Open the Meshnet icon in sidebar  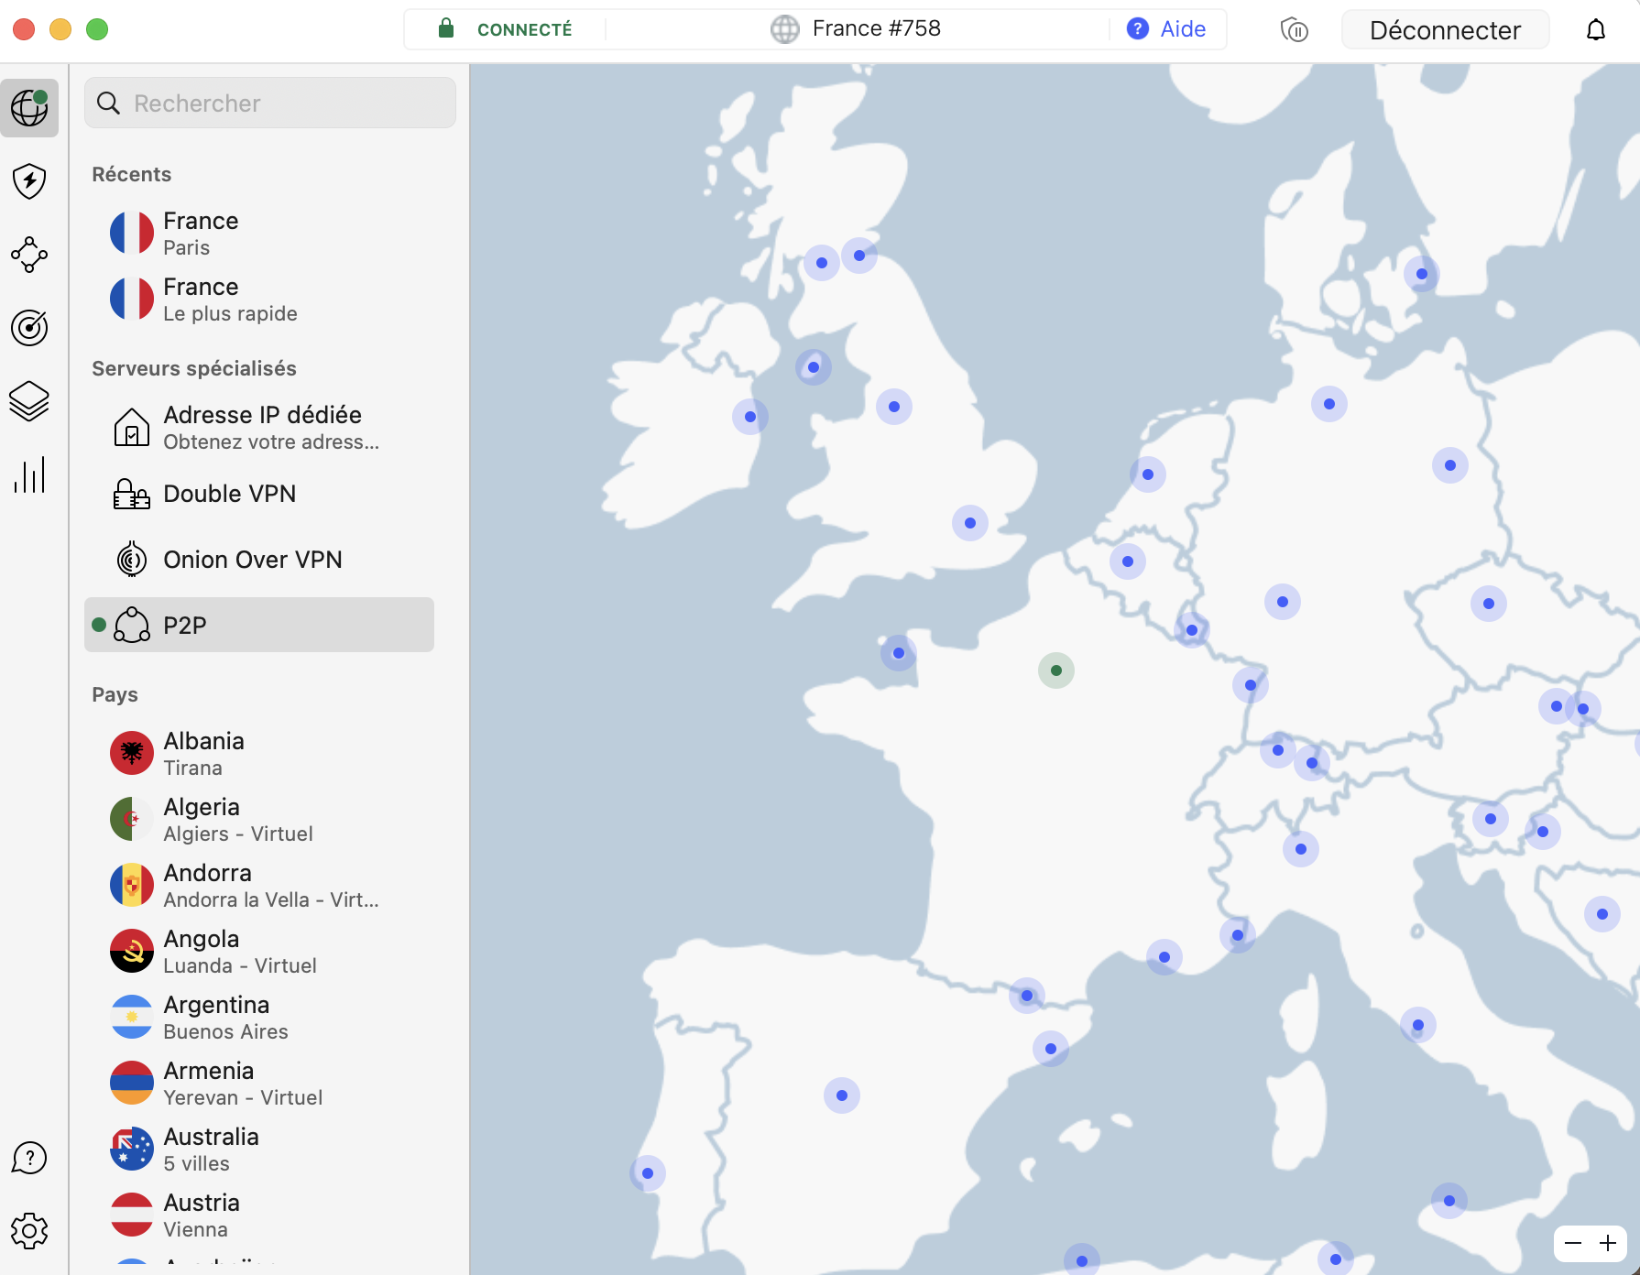coord(29,255)
